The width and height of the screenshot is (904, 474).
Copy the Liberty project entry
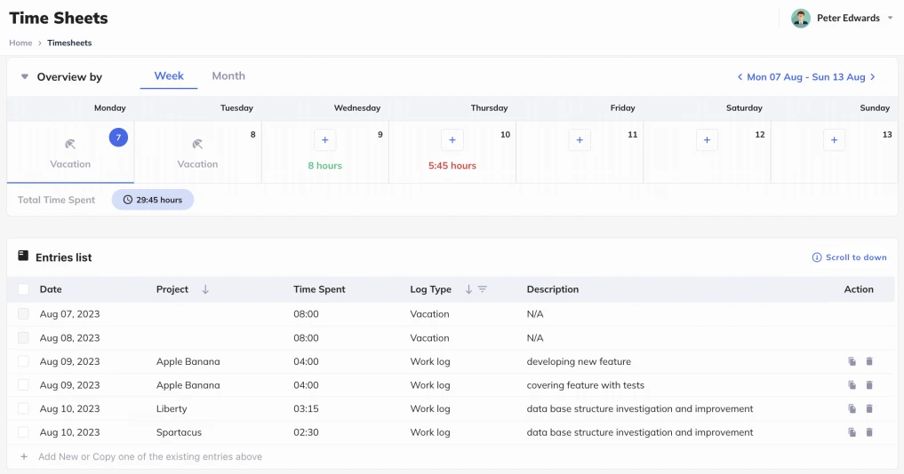click(852, 409)
